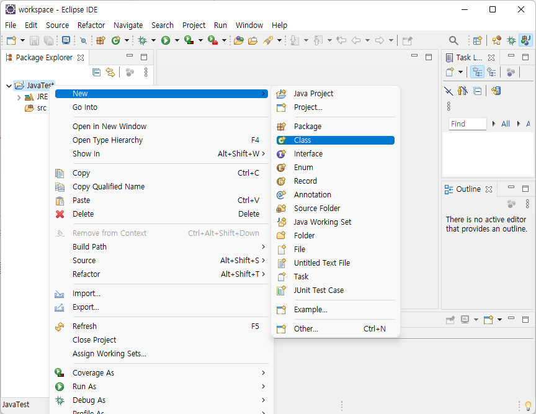Image resolution: width=536 pixels, height=414 pixels.
Task: Select Class in the New submenu
Action: pos(336,140)
